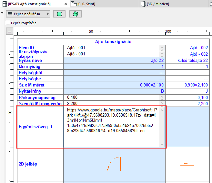
Task: Click the opening direction J cell
Action: click(187, 91)
